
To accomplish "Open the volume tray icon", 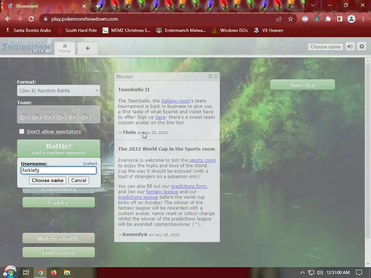I will tap(320, 273).
